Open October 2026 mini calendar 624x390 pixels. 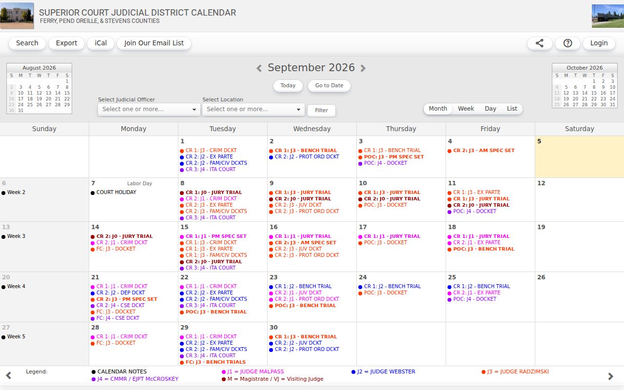(585, 68)
